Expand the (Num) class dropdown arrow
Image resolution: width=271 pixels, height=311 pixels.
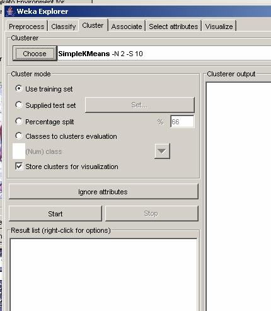[162, 151]
